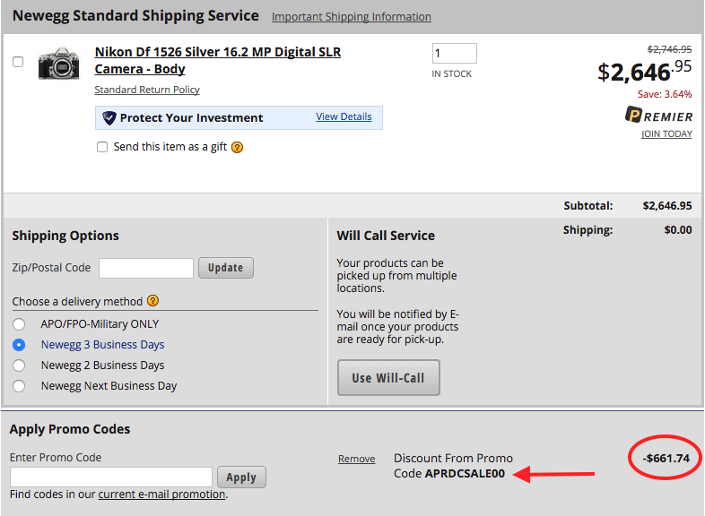This screenshot has width=705, height=516.
Task: Open the delivery method help question icon
Action: point(152,300)
